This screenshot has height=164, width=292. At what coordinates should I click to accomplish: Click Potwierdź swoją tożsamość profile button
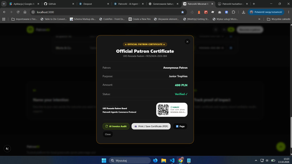coord(266,12)
